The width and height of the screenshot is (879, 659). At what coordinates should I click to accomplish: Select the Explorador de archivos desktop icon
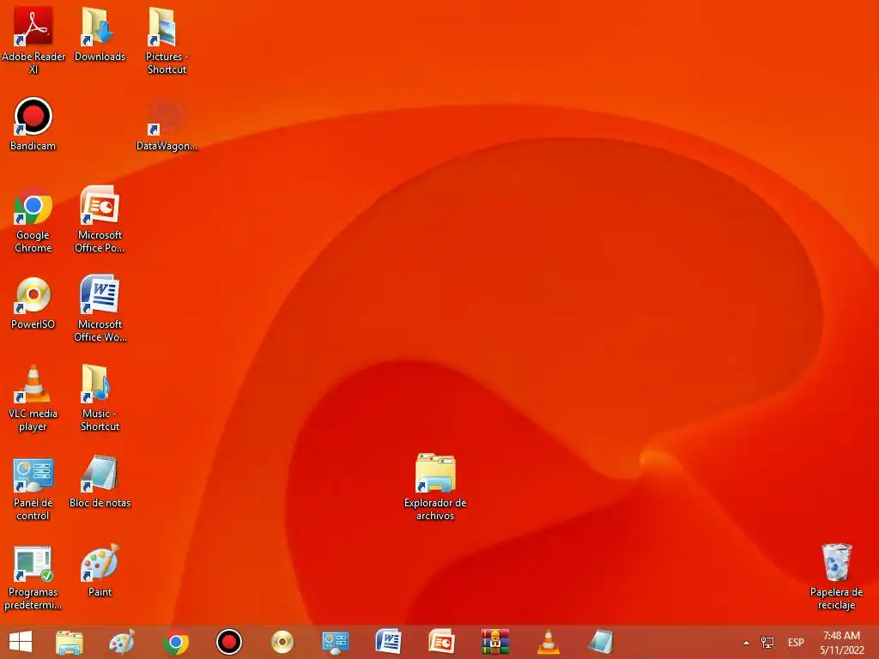point(435,487)
